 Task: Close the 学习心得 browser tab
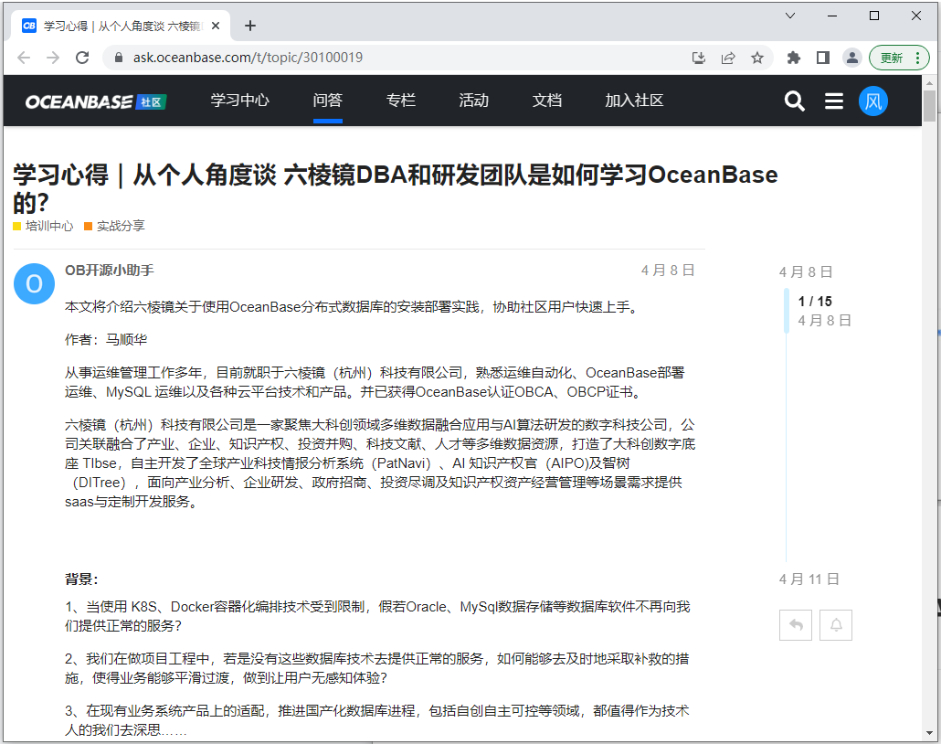pos(216,26)
